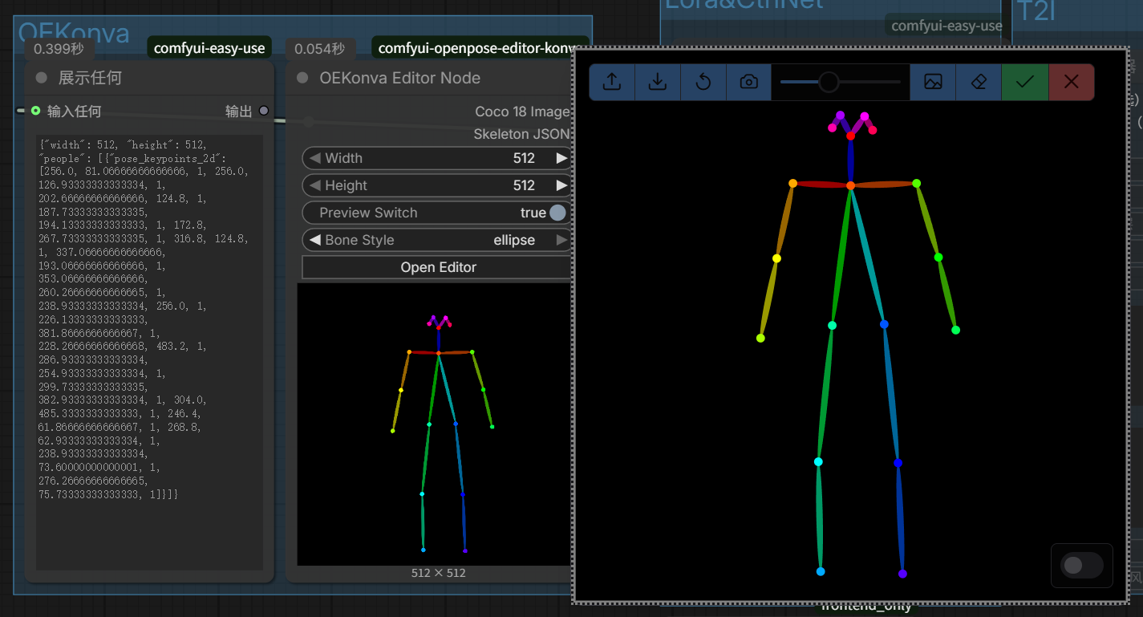
Task: Select next Bone Style with right arrow
Action: tap(561, 240)
